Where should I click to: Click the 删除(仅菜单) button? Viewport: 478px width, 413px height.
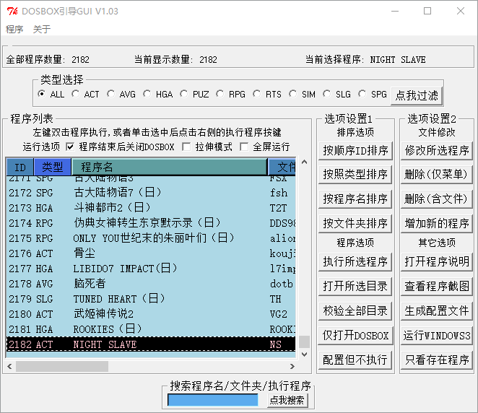(x=437, y=175)
